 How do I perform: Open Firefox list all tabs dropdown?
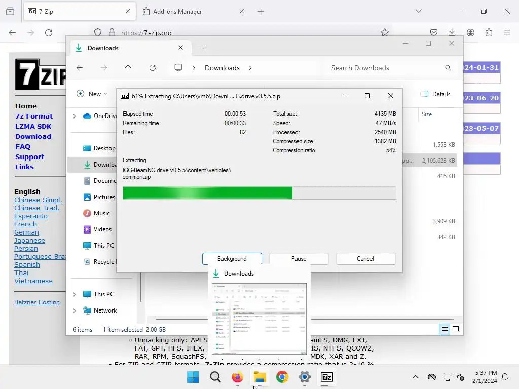pyautogui.click(x=418, y=11)
